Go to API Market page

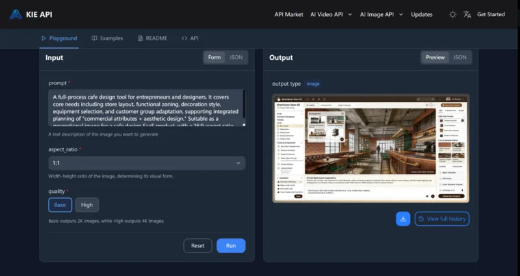[289, 14]
